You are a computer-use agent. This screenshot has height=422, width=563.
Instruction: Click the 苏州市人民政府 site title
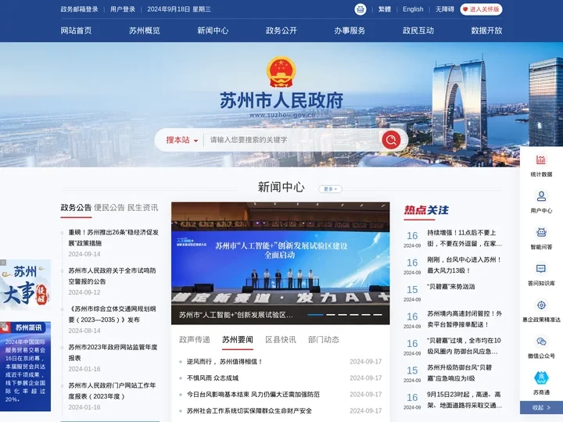pos(281,100)
